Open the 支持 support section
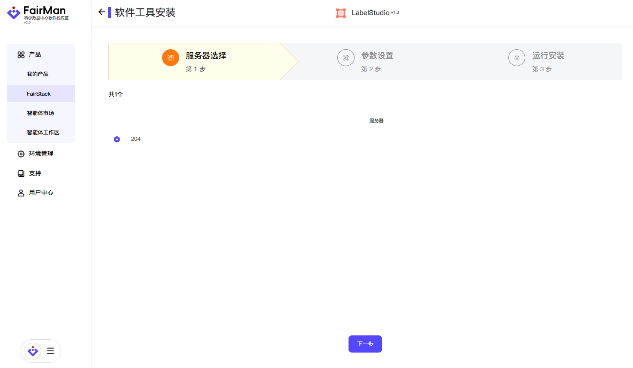633x368 pixels. coord(35,173)
